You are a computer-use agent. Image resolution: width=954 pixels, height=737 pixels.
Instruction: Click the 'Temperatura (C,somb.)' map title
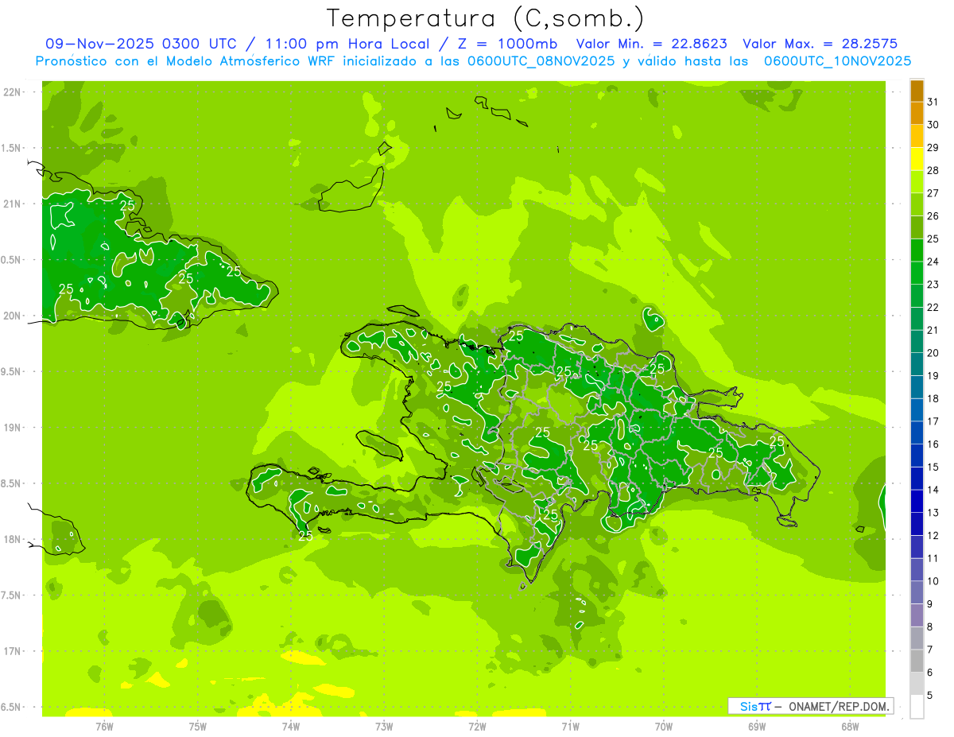485,17
